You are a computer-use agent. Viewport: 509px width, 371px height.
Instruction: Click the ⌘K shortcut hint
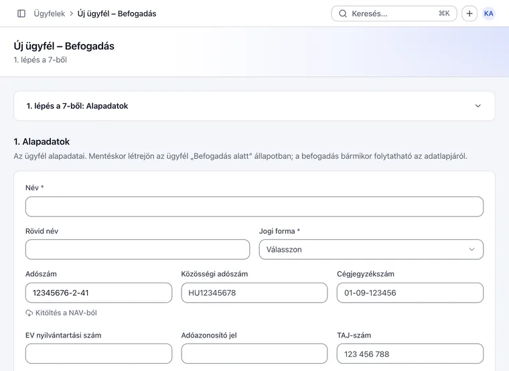(444, 13)
